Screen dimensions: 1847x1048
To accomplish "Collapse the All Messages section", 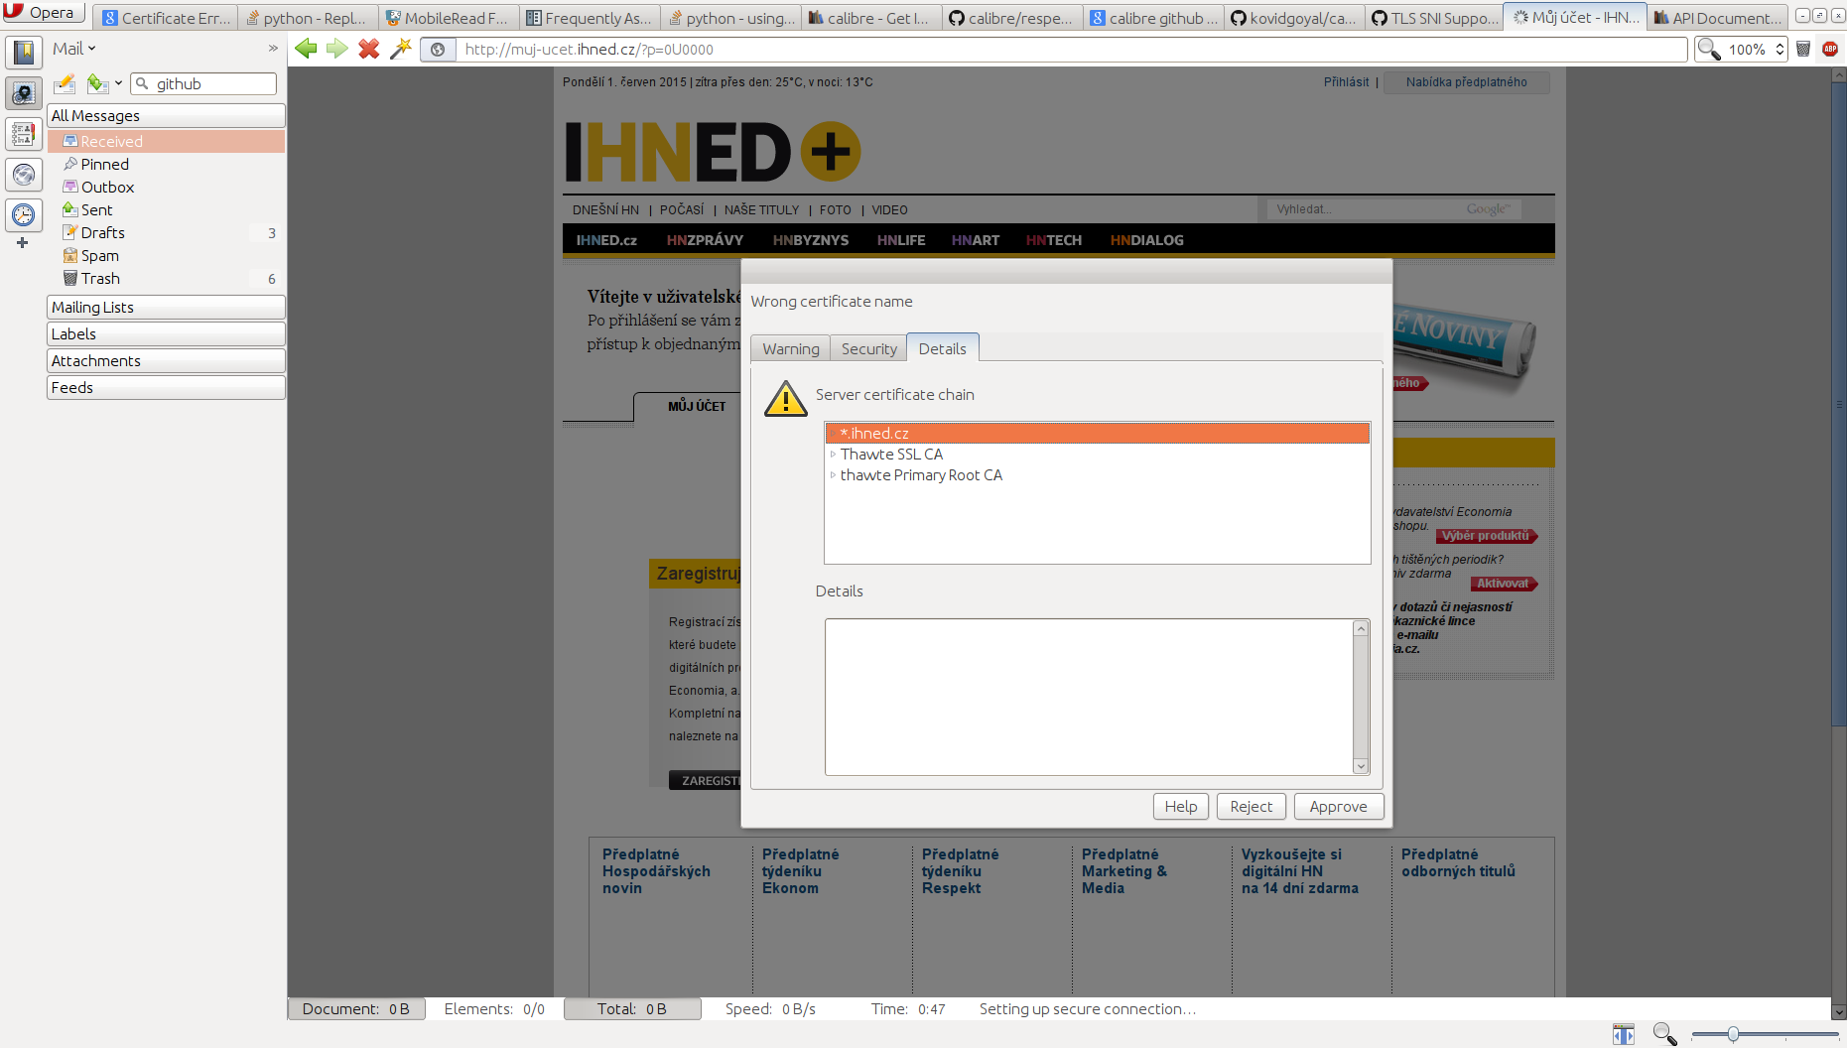I will (166, 116).
